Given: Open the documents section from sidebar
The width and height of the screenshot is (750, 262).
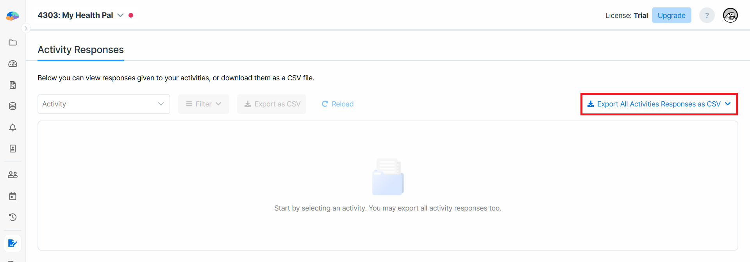Looking at the screenshot, I should 12,85.
